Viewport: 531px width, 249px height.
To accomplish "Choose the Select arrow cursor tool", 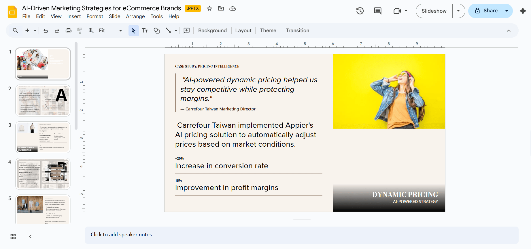I will pyautogui.click(x=133, y=30).
